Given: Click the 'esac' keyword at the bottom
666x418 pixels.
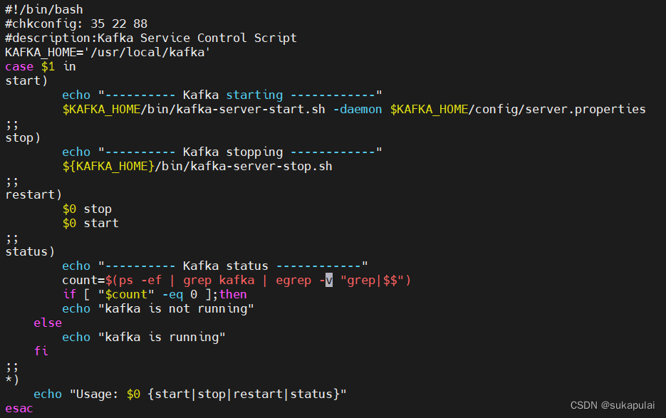Looking at the screenshot, I should tap(19, 409).
